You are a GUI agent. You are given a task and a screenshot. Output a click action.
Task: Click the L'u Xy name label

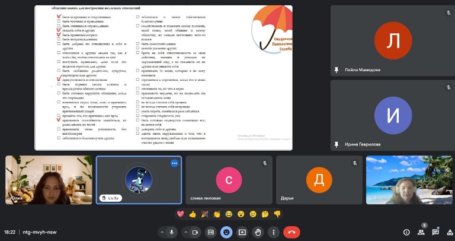pyautogui.click(x=111, y=198)
